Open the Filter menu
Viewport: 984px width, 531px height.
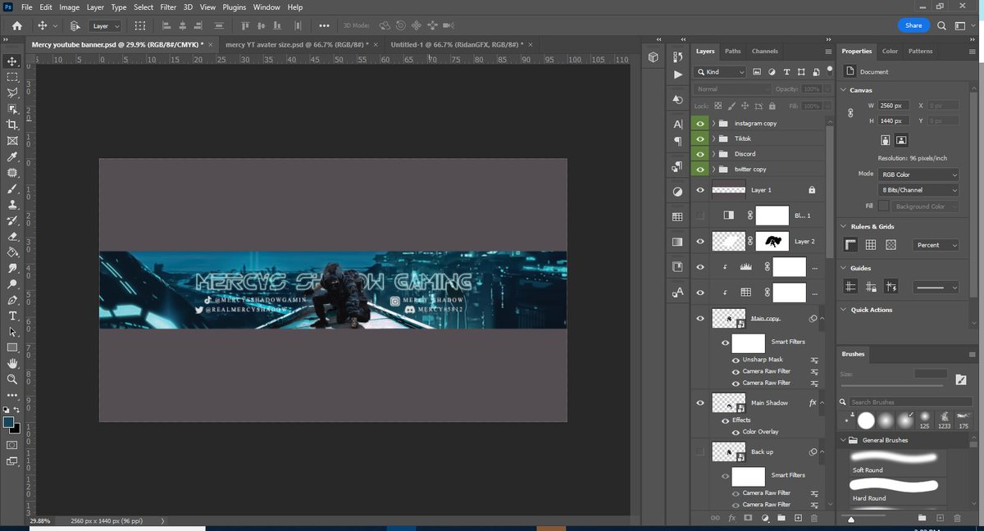[x=168, y=7]
